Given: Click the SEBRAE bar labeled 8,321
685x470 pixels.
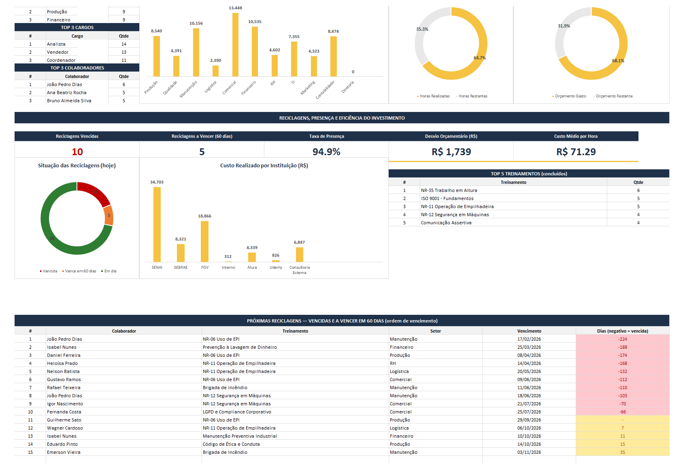Looking at the screenshot, I should [181, 253].
